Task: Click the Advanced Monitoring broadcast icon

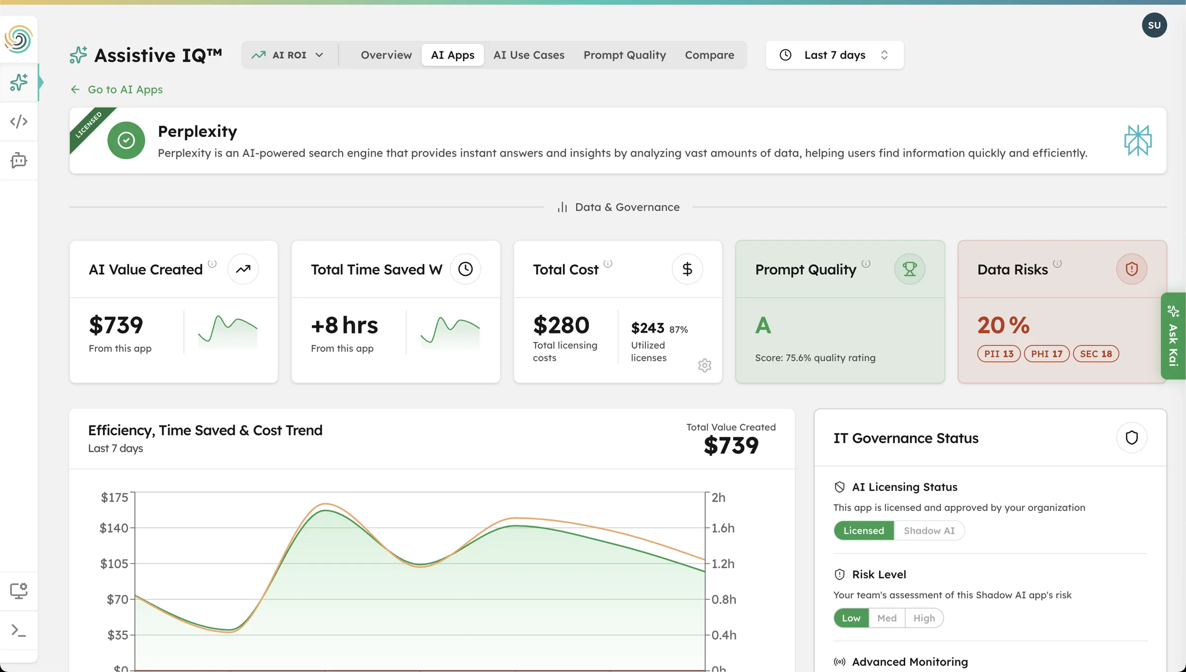Action: pos(840,662)
